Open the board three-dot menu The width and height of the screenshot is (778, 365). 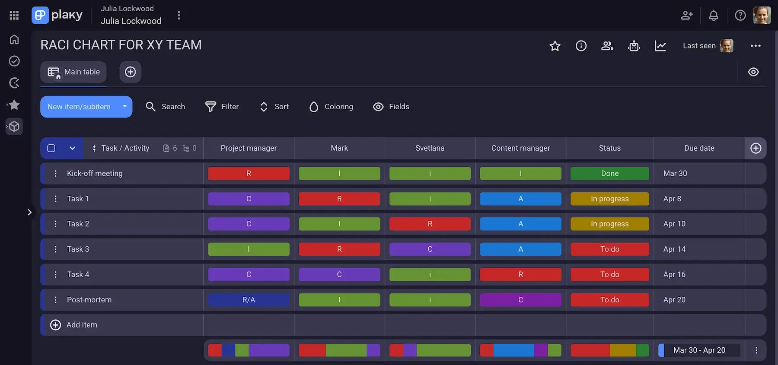(x=756, y=46)
